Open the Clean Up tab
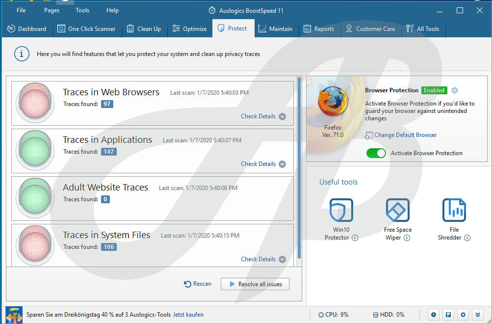The width and height of the screenshot is (492, 324). tap(144, 28)
